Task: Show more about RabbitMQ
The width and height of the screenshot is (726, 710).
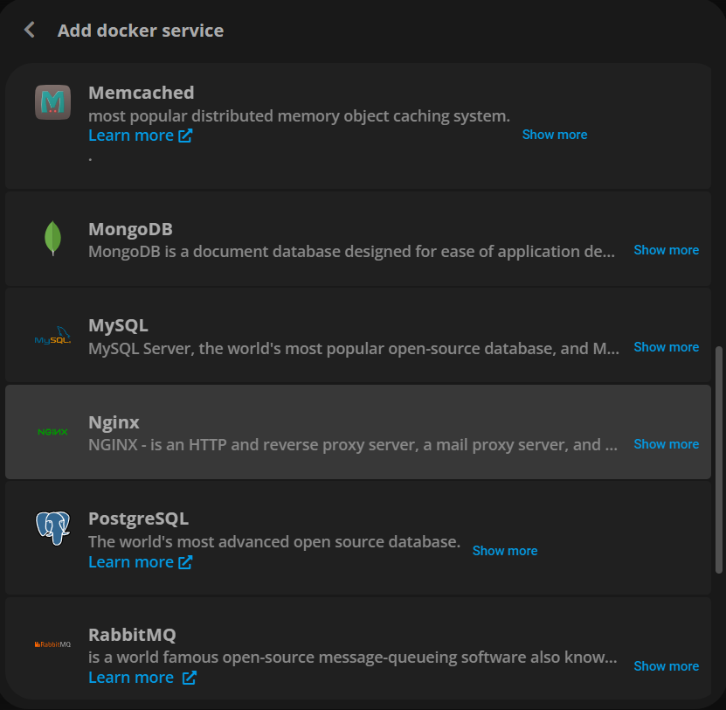Action: (666, 666)
